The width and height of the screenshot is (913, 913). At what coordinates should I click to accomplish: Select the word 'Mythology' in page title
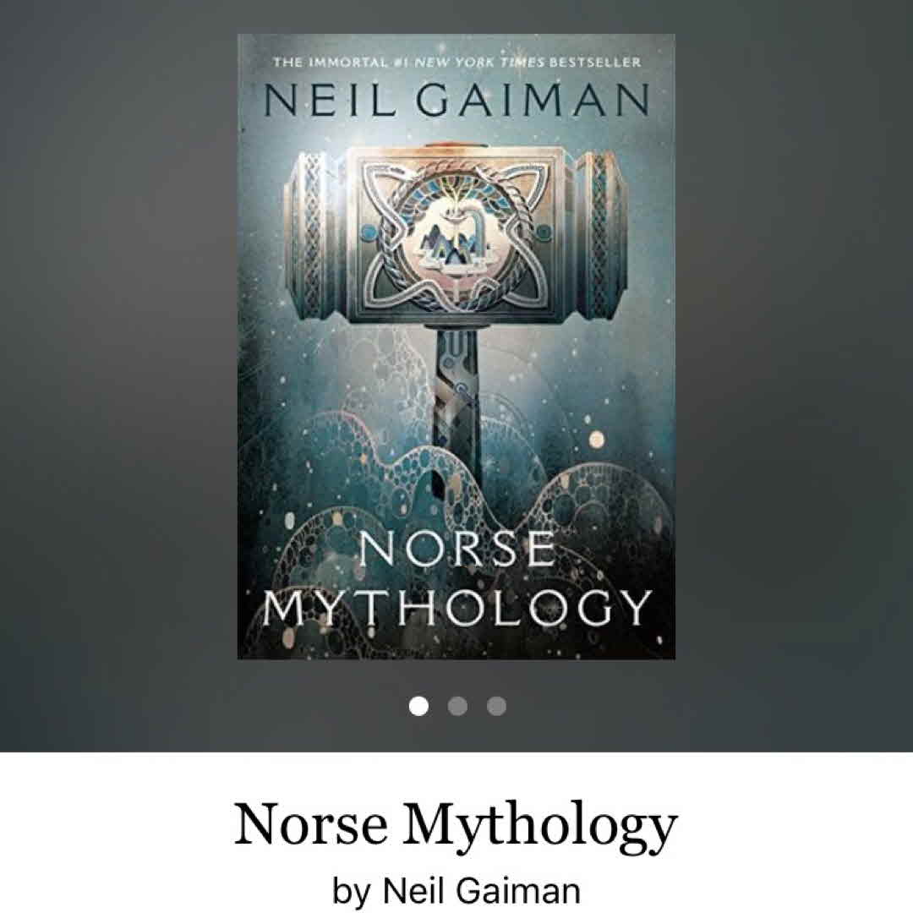tap(540, 827)
